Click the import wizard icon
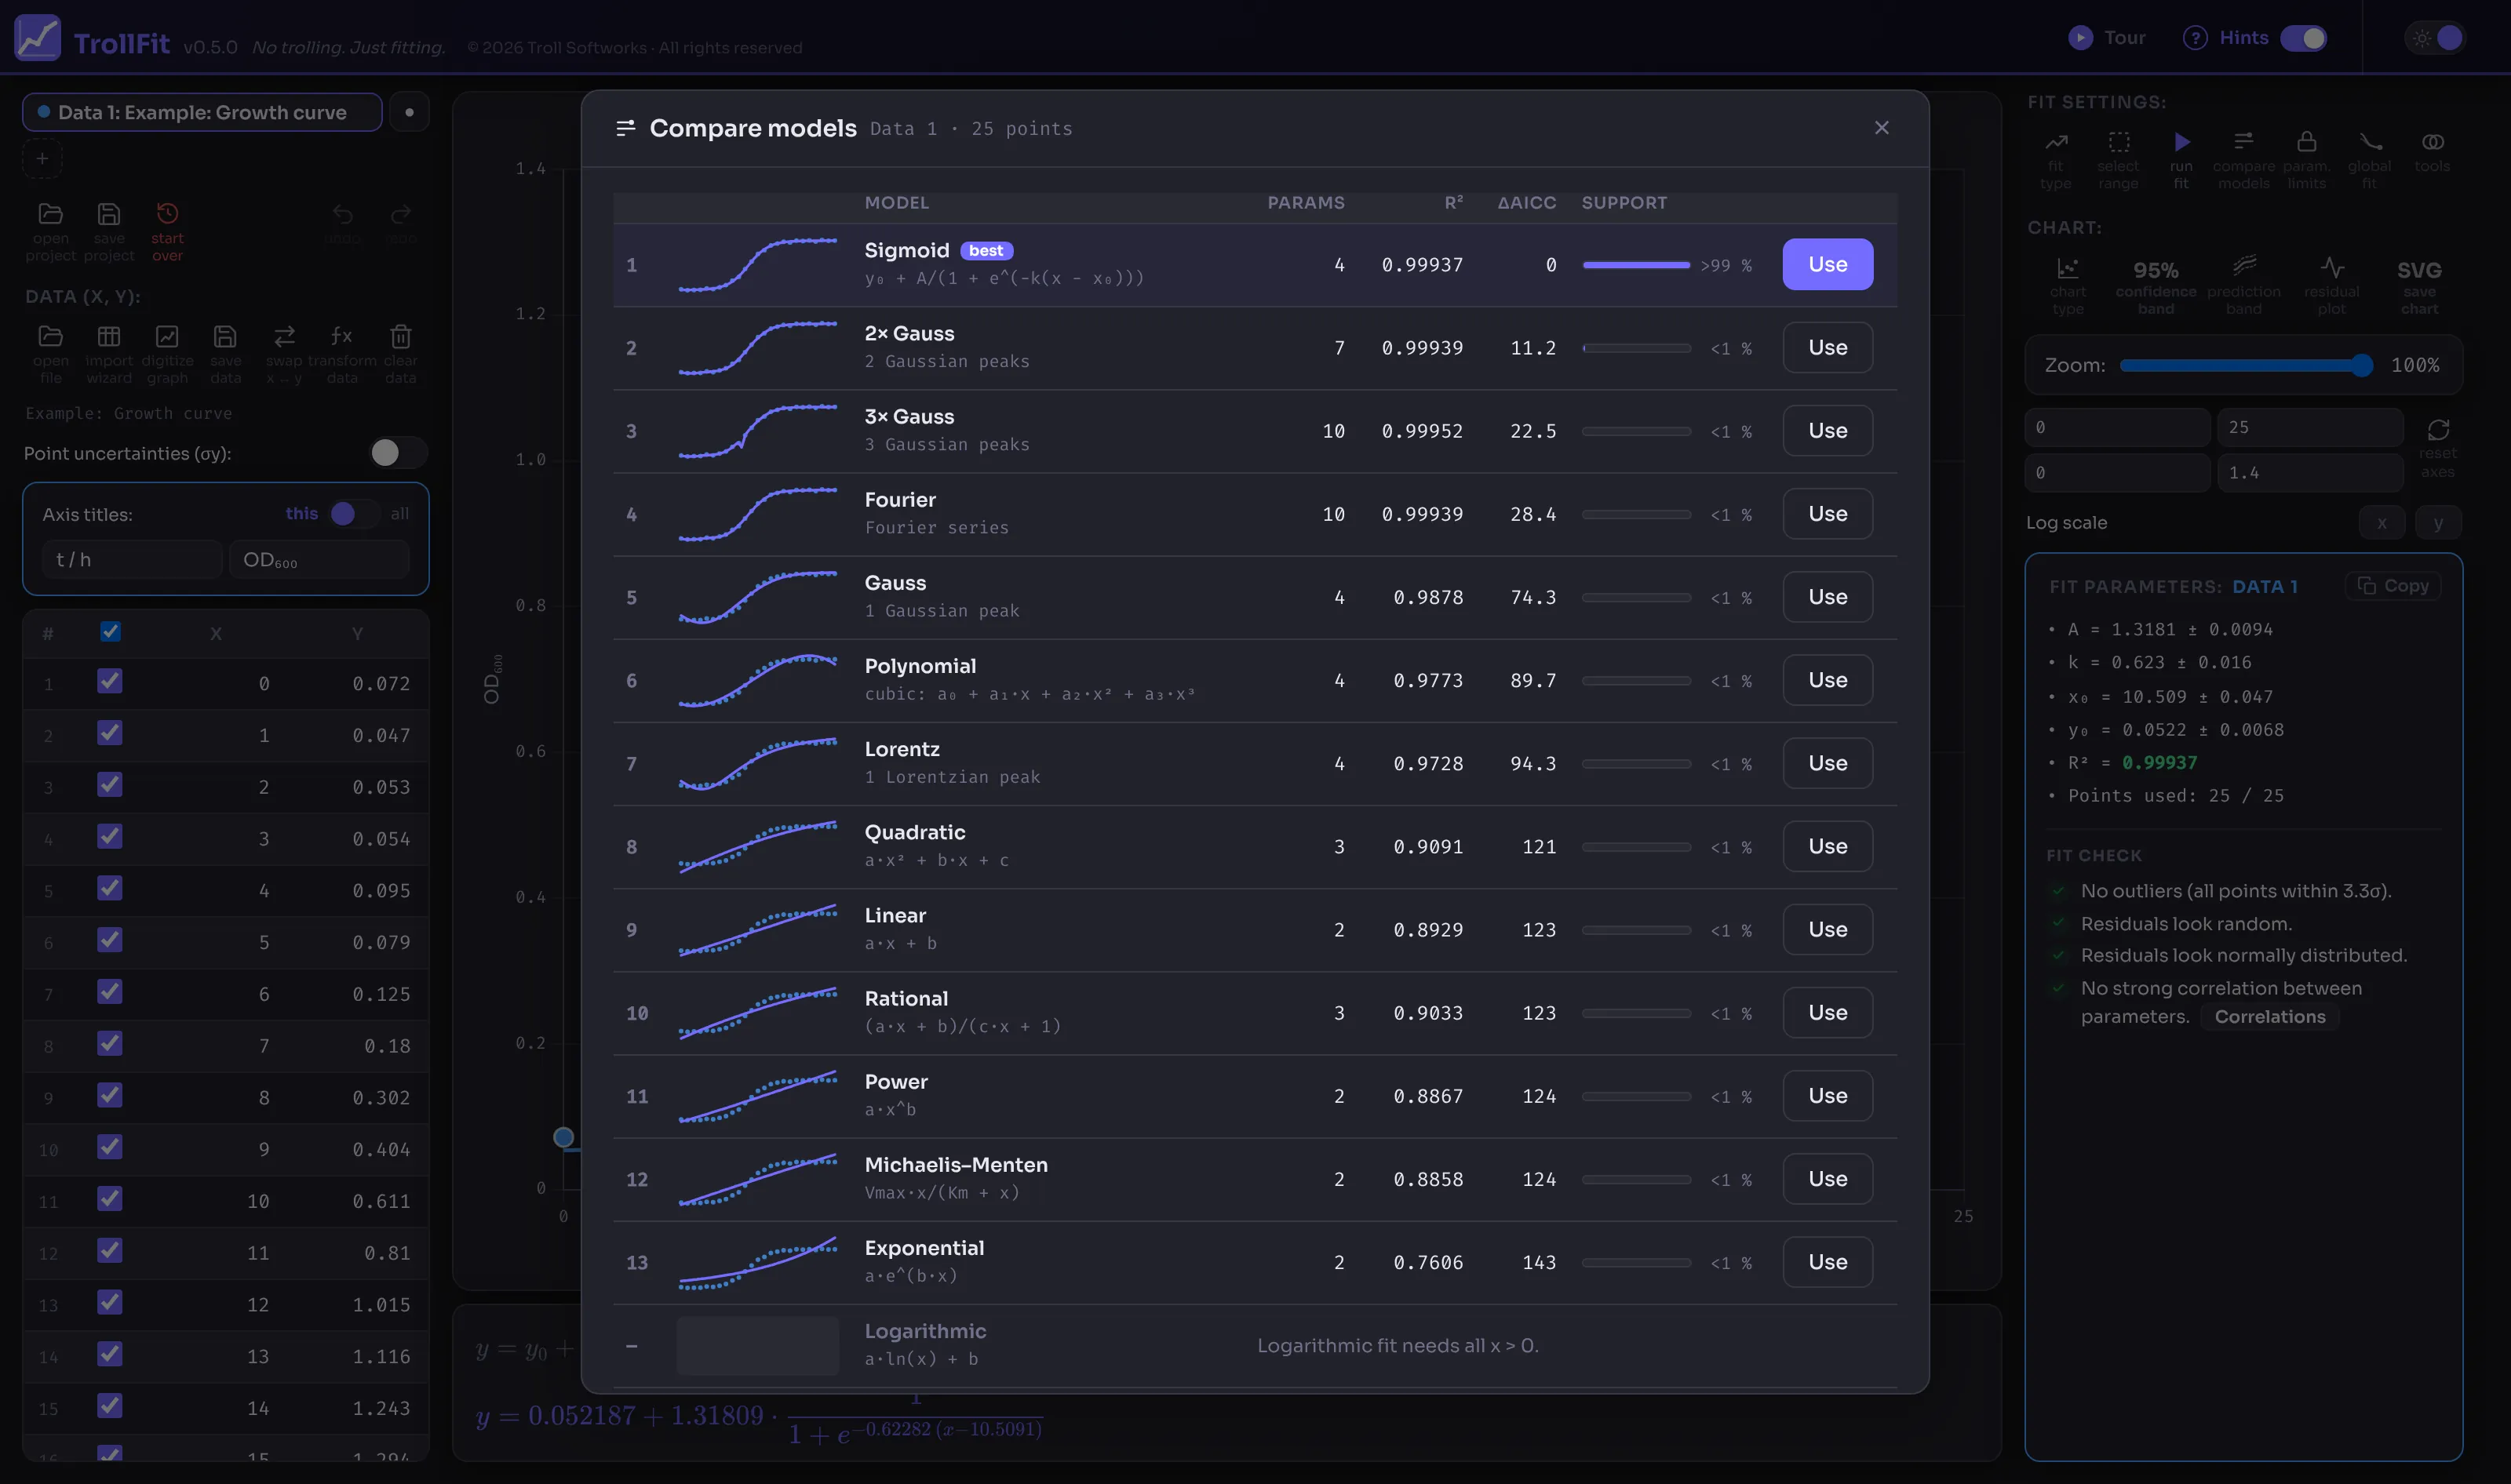 [x=109, y=337]
